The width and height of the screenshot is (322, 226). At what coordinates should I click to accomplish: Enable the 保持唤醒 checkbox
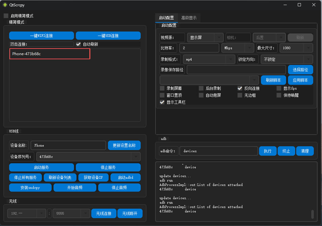point(279,95)
